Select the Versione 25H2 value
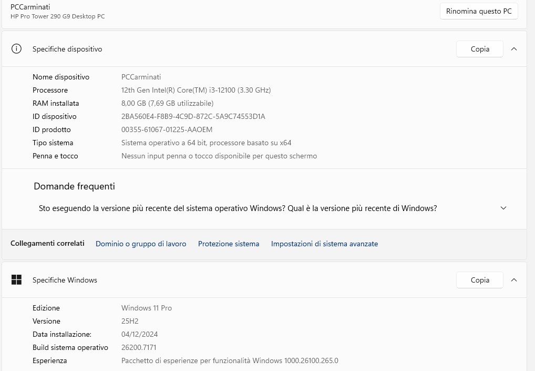 pyautogui.click(x=130, y=321)
